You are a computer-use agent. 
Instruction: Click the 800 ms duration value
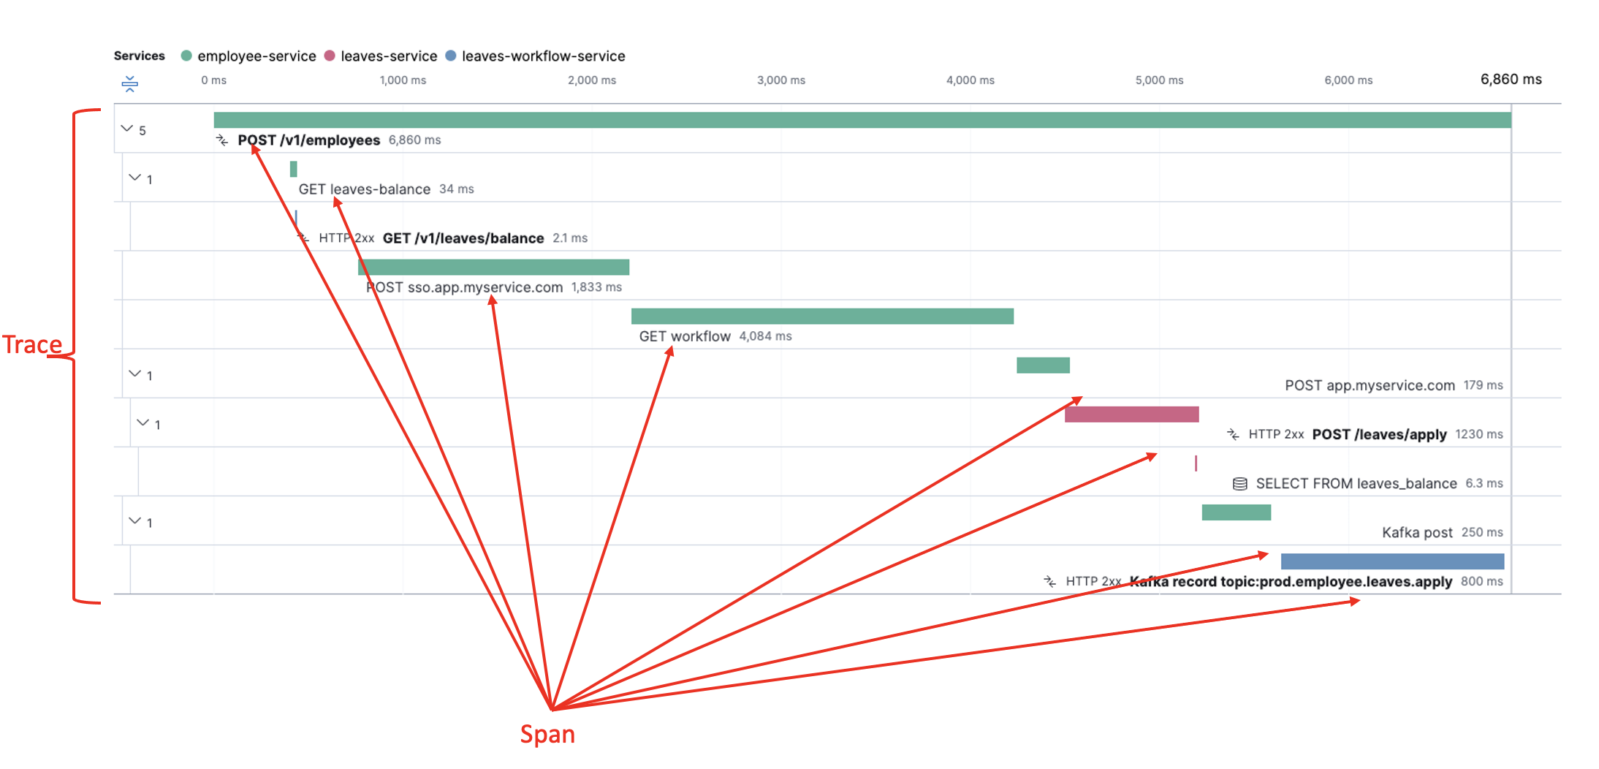(1482, 581)
